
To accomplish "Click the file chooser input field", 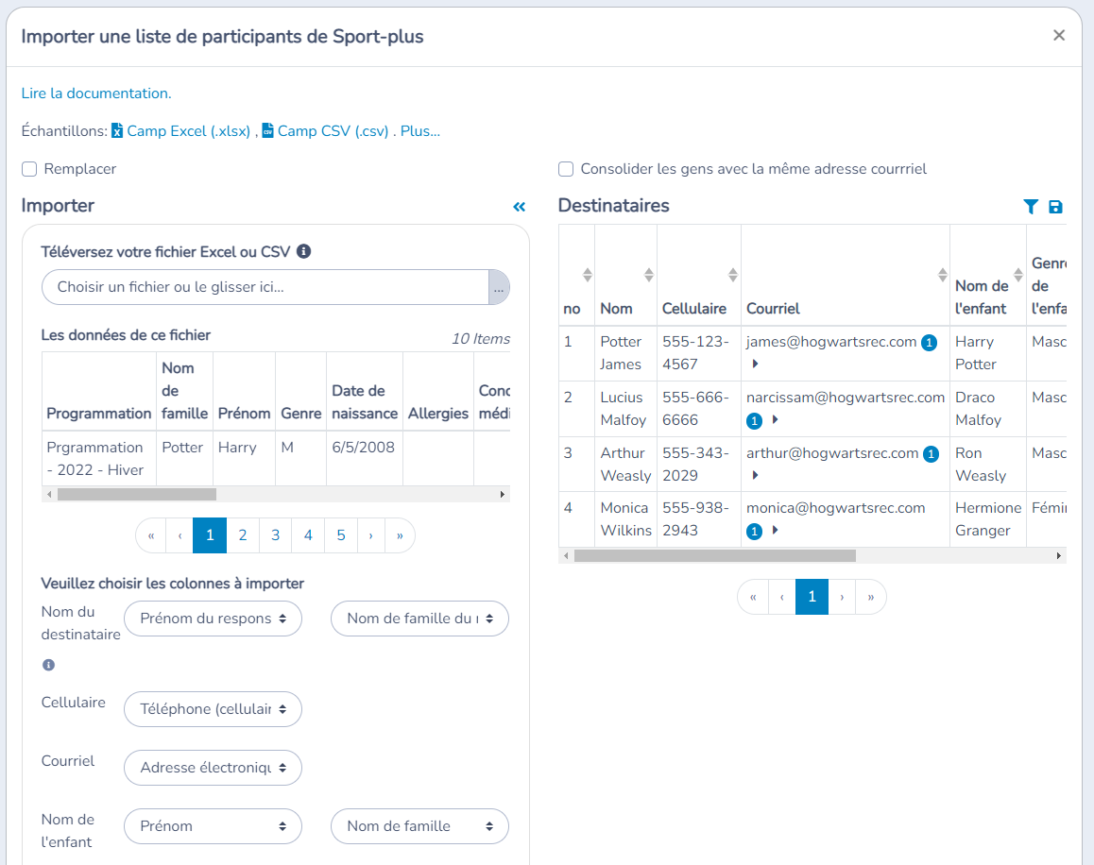I will [265, 287].
